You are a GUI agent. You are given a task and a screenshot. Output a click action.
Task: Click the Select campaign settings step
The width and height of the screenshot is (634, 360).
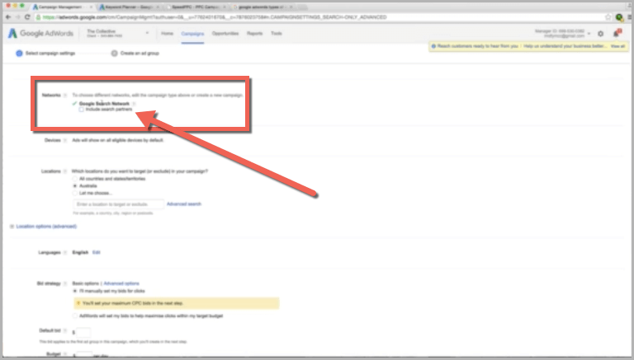coord(45,54)
